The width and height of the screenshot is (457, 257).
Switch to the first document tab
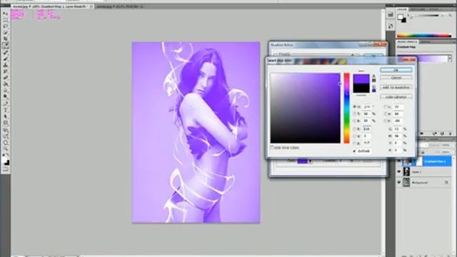[x=52, y=6]
